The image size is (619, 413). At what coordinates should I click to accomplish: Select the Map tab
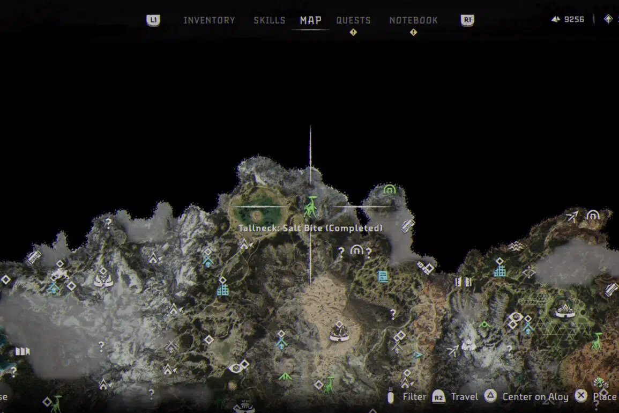(311, 20)
